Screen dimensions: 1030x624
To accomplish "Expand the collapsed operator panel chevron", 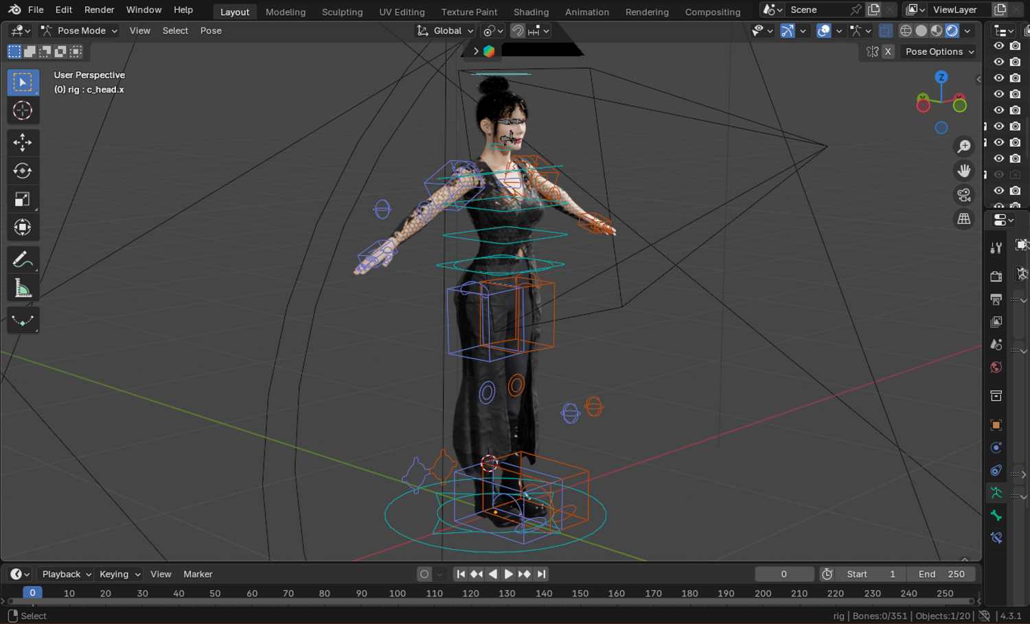I will pyautogui.click(x=476, y=51).
